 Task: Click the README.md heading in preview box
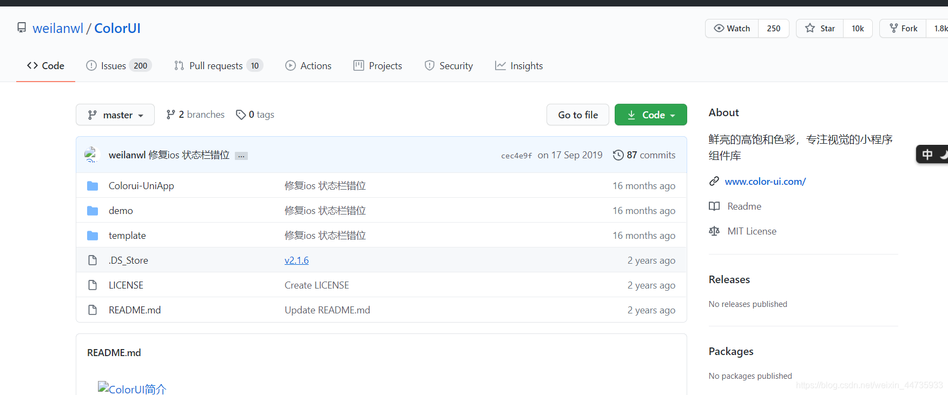[x=114, y=353]
